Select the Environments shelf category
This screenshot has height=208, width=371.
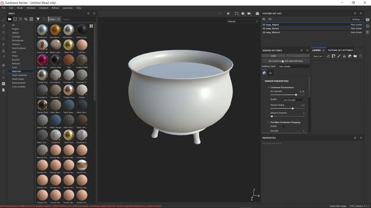point(19,83)
